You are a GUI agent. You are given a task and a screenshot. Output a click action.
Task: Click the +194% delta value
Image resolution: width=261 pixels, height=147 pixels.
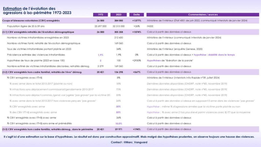(x=137, y=129)
